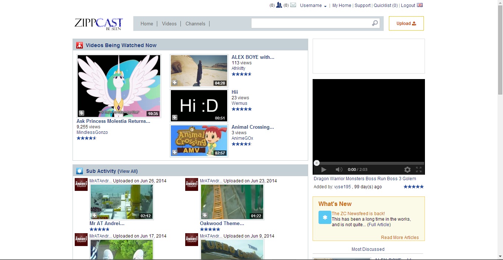Open My Home link
The height and width of the screenshot is (260, 503).
[x=342, y=6]
